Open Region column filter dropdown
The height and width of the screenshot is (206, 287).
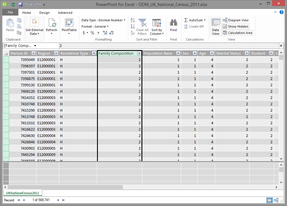point(56,54)
